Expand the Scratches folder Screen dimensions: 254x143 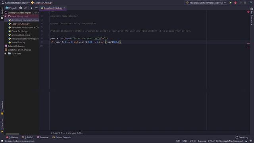point(5,54)
